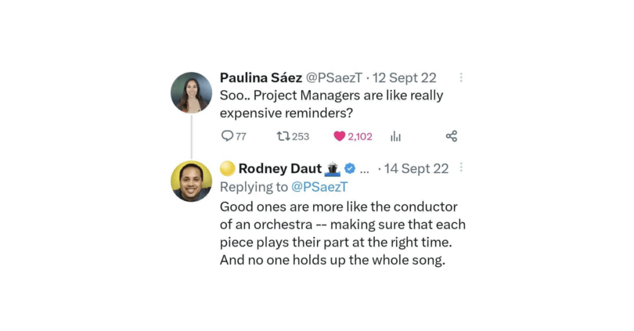Open more options on Rodney's reply

[461, 168]
